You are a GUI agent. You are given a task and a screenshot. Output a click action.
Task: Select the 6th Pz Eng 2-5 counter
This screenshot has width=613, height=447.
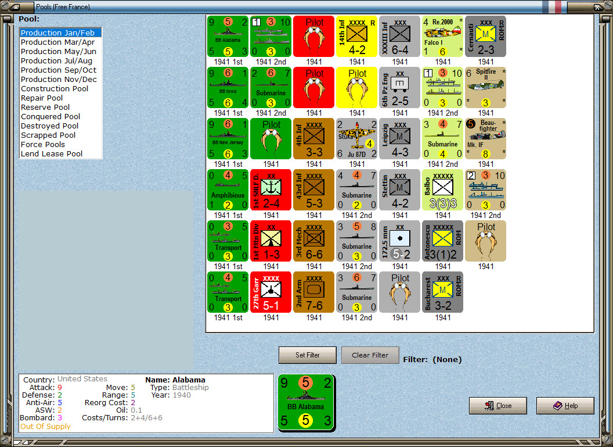pyautogui.click(x=400, y=88)
